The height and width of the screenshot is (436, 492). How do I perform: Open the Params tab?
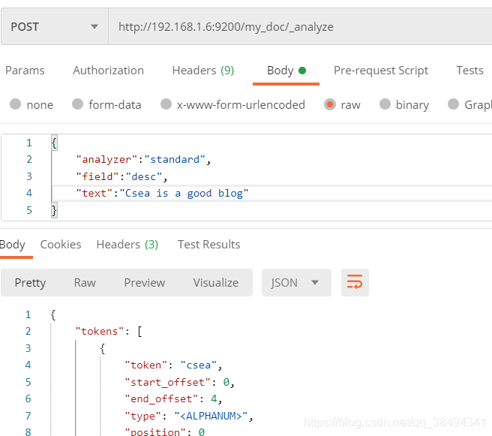click(25, 71)
